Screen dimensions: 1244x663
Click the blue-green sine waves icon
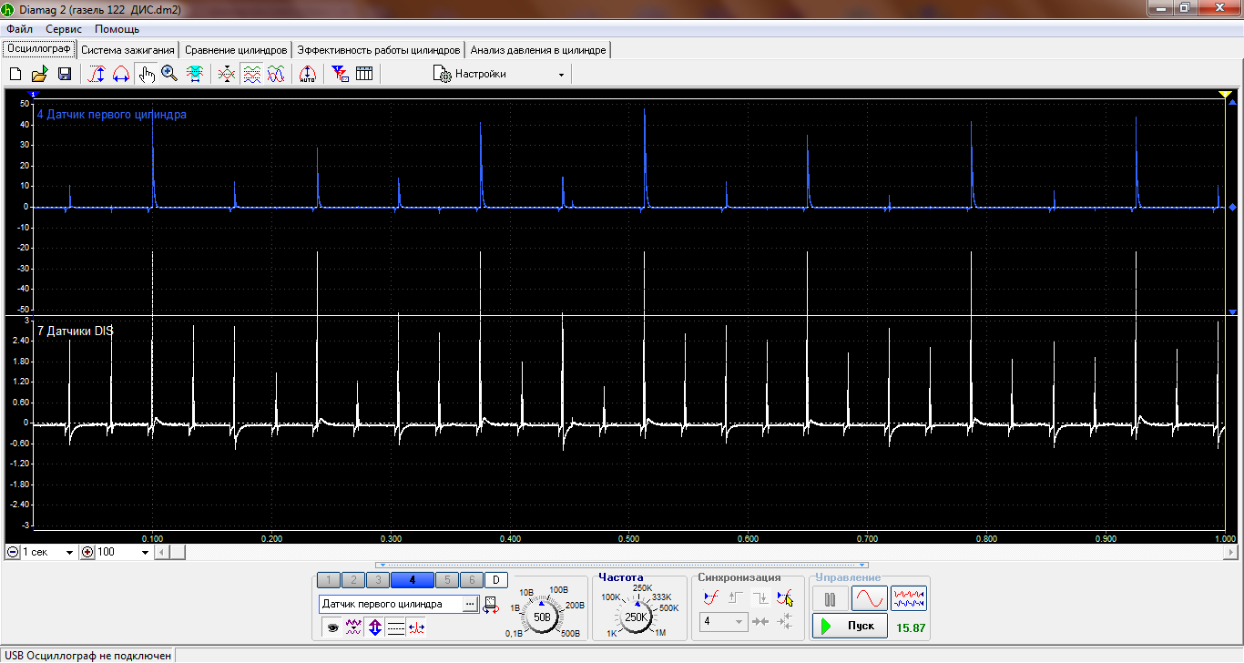(276, 74)
